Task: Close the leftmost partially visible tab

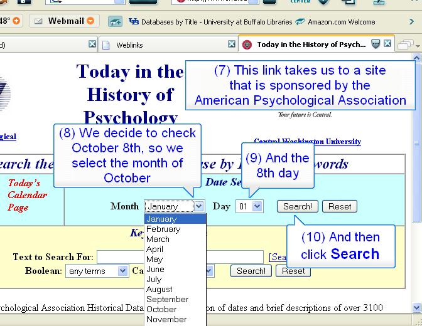Action: 92,44
